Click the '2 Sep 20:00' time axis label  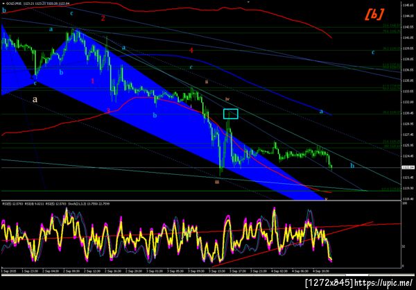tap(135, 271)
